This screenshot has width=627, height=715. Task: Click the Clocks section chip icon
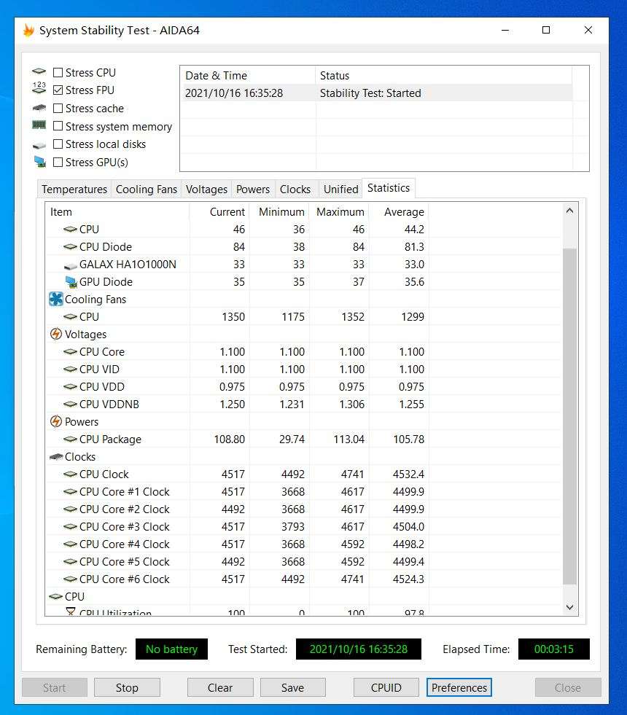(x=56, y=457)
